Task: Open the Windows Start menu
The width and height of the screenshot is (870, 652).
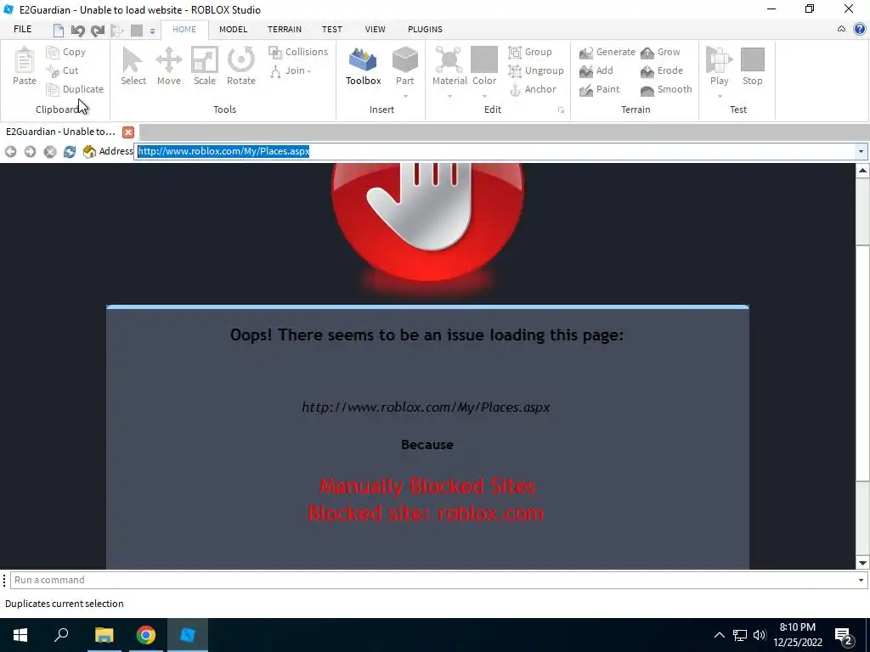Action: pos(20,635)
